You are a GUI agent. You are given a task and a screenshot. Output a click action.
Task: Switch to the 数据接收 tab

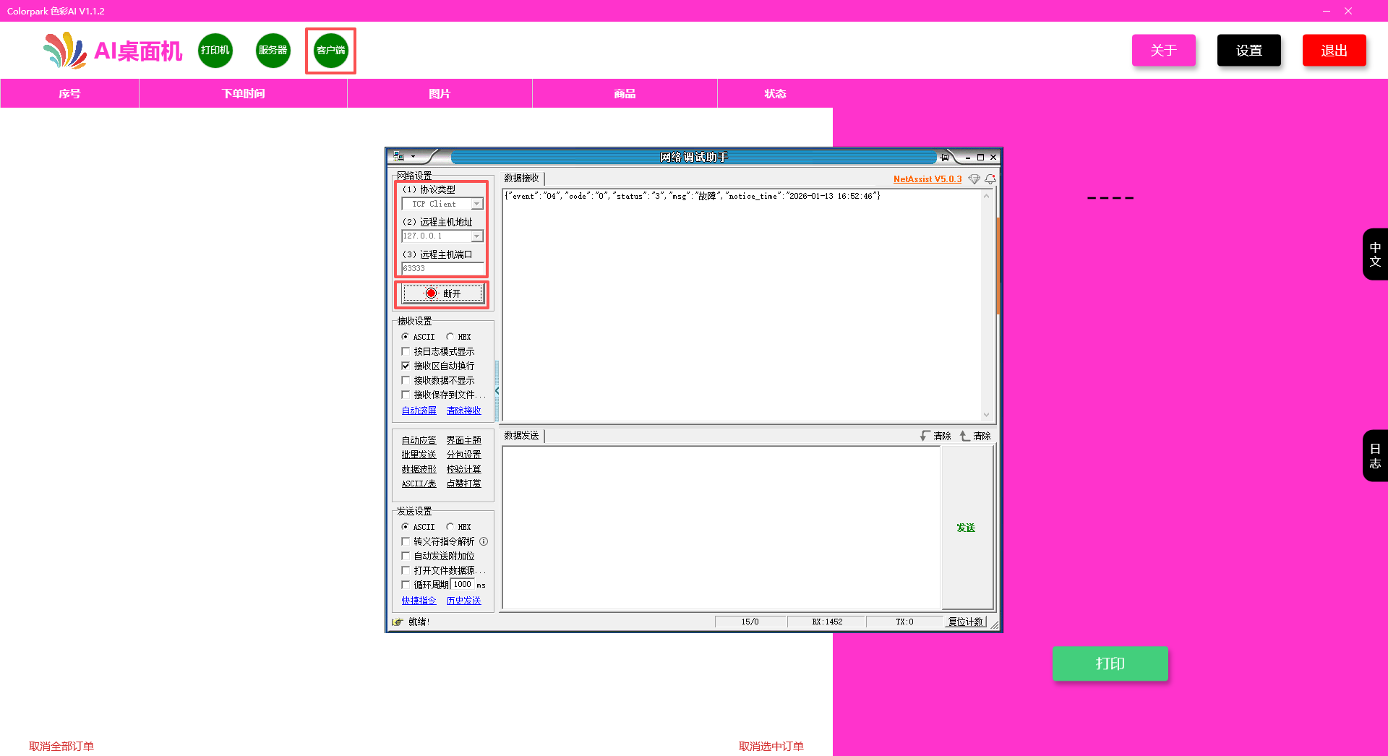coord(521,179)
